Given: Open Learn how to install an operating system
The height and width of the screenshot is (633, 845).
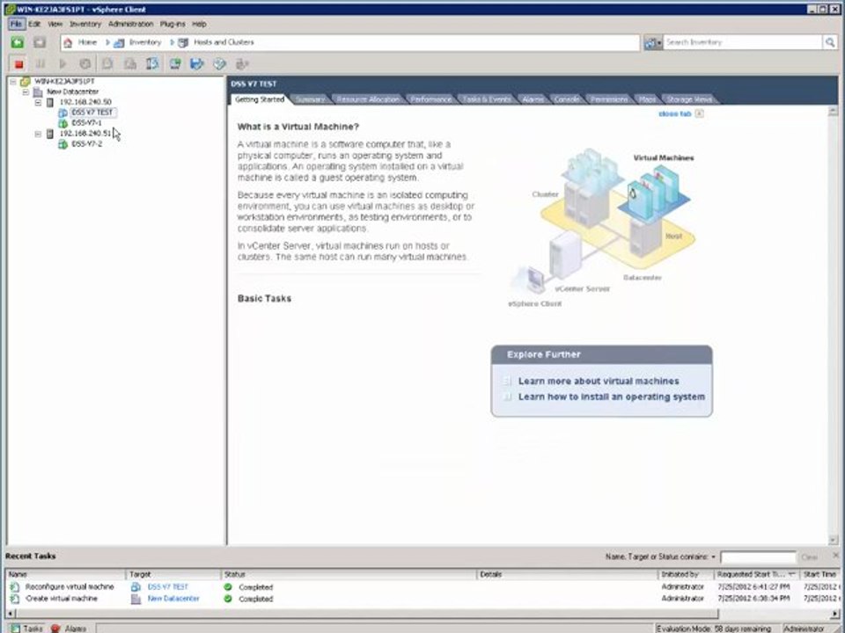Looking at the screenshot, I should pos(611,397).
